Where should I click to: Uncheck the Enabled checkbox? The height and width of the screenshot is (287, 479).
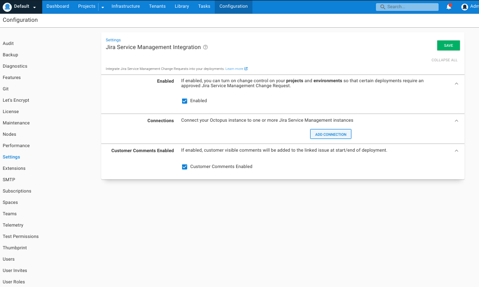click(184, 101)
